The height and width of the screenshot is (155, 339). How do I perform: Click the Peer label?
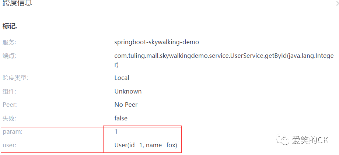tap(10, 105)
